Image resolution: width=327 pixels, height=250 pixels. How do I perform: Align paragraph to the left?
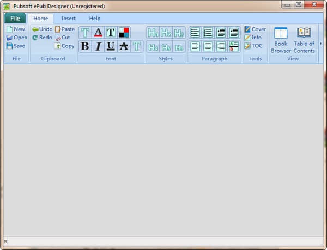[x=195, y=46]
